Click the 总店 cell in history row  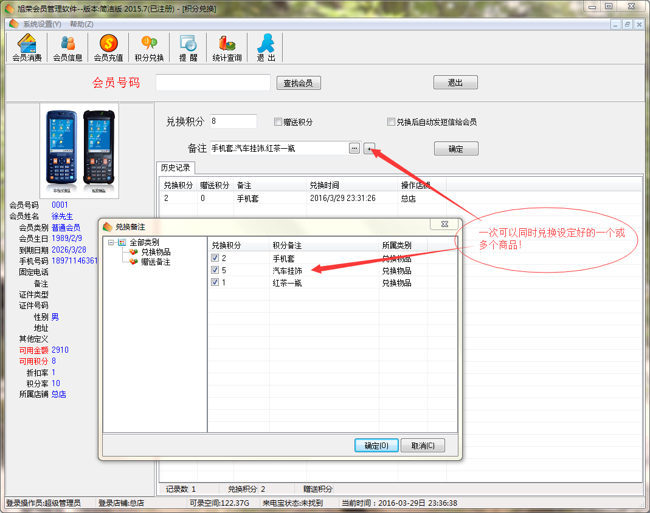pos(409,199)
